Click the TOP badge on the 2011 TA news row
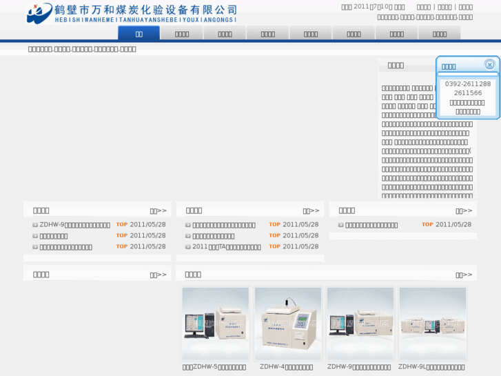The height and width of the screenshot is (376, 501). pyautogui.click(x=275, y=246)
